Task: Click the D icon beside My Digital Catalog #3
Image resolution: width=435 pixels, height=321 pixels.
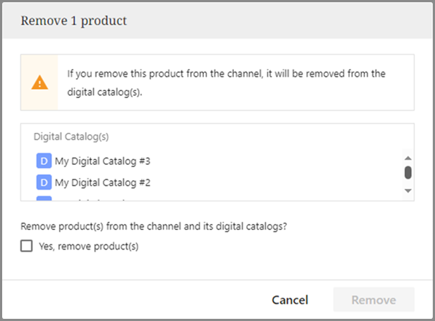Action: click(44, 160)
